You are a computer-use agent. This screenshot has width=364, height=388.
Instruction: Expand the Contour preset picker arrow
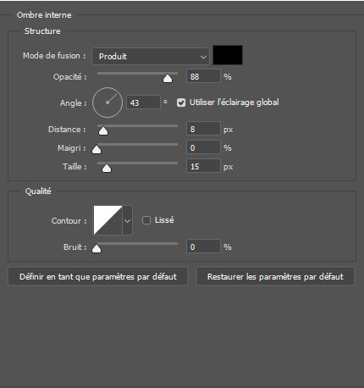[127, 220]
